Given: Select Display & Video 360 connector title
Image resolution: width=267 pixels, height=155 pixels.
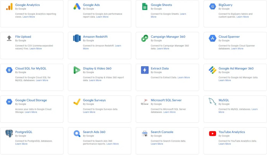Looking at the screenshot, I should coord(97,68).
